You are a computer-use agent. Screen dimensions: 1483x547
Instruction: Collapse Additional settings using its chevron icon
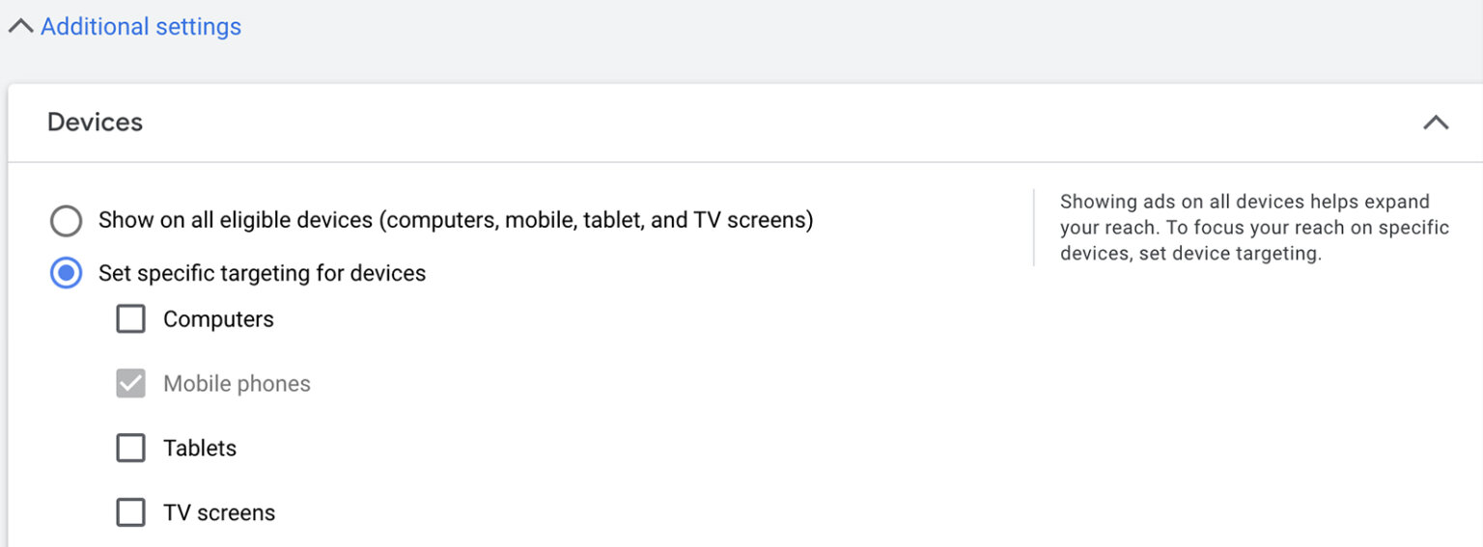[20, 27]
